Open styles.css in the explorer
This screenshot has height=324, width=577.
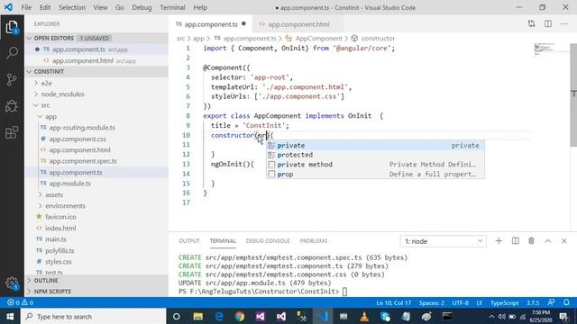[96, 262]
